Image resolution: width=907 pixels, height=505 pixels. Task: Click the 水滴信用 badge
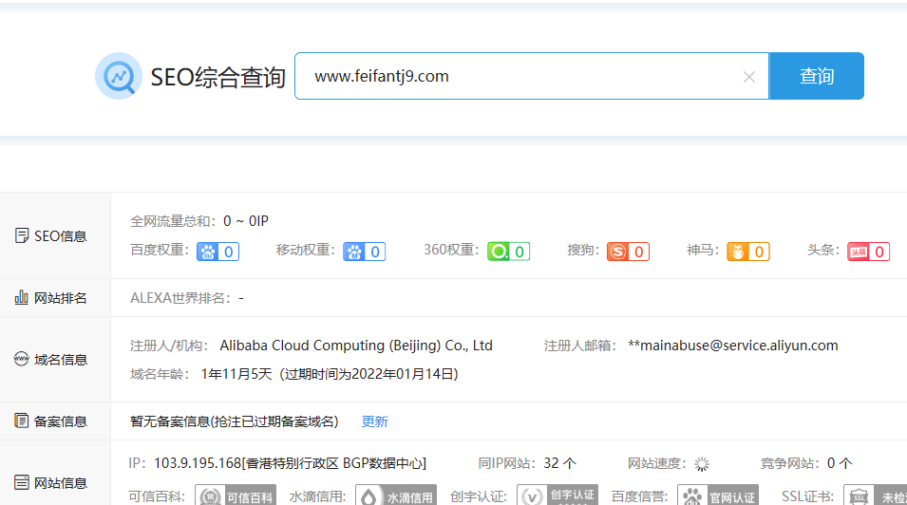396,496
